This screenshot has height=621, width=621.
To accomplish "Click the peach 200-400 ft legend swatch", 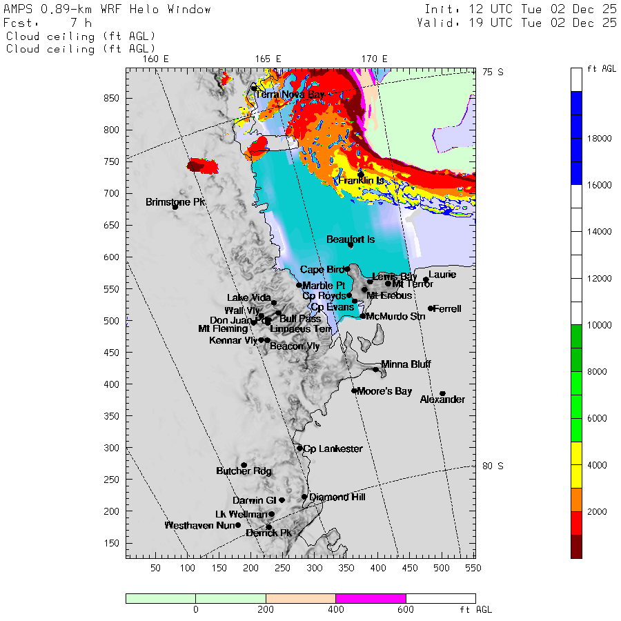I will [301, 598].
